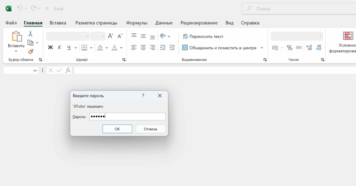
Task: Click the Decrease Indent icon
Action: (163, 47)
